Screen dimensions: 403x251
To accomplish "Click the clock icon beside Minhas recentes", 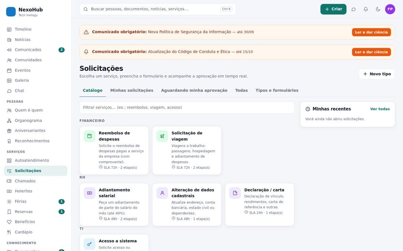I will click(x=308, y=109).
